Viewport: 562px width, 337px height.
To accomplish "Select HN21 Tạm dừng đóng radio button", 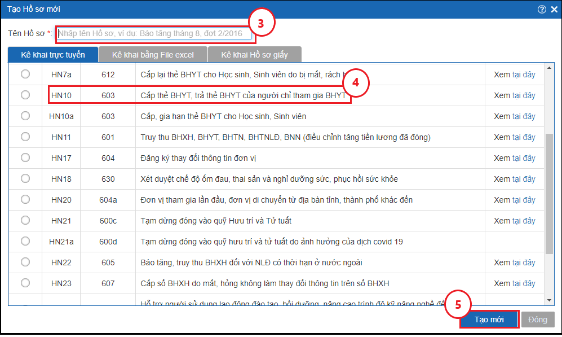I will coord(25,221).
